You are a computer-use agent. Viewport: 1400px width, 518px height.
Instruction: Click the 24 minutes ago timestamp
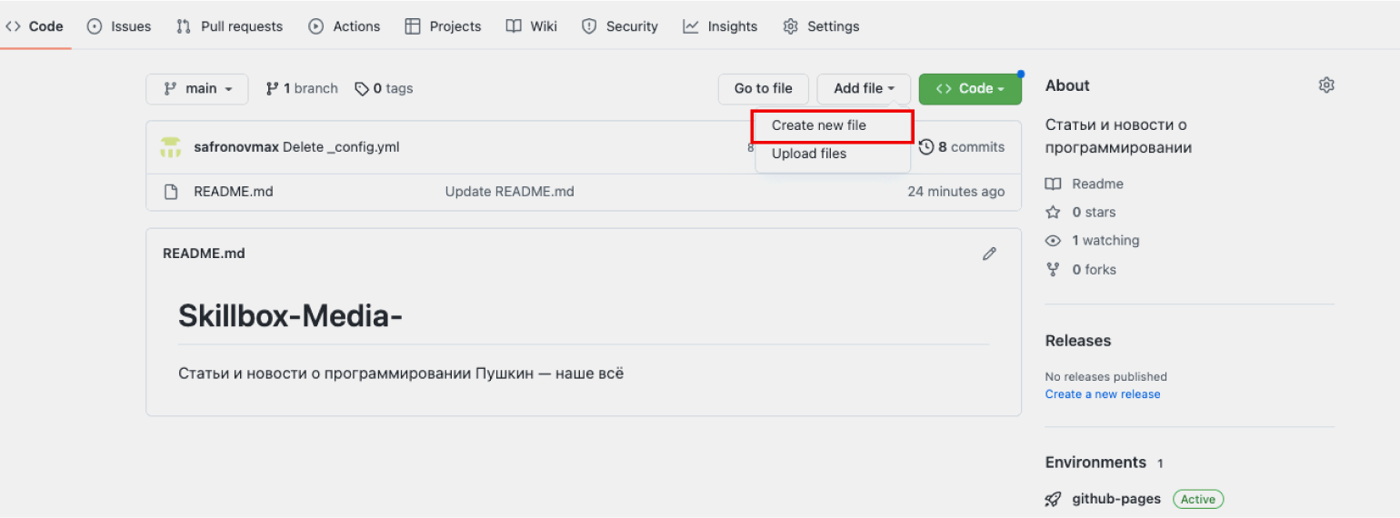[x=956, y=192]
